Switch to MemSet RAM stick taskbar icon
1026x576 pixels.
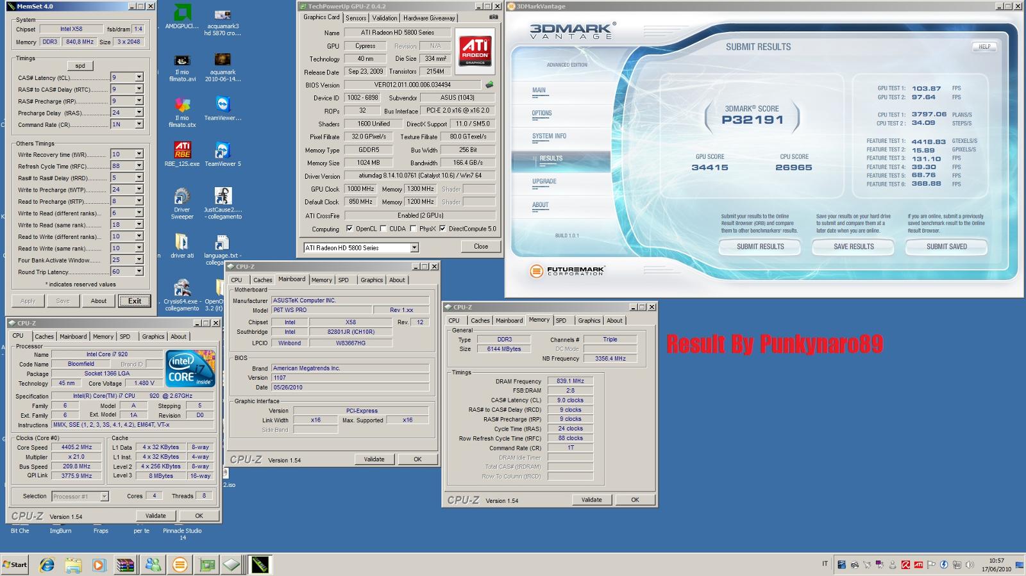tap(260, 564)
